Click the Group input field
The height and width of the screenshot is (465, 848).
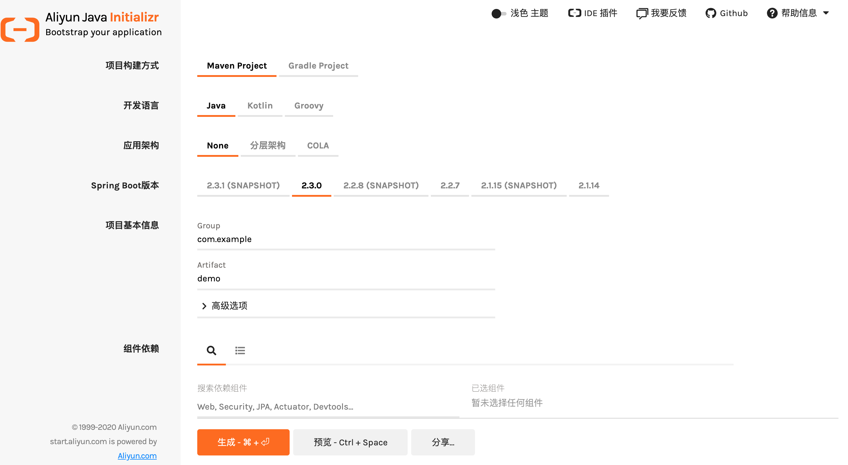pos(346,239)
